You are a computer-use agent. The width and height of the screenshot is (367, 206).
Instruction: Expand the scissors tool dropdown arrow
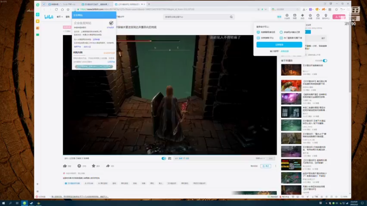[x=307, y=9]
